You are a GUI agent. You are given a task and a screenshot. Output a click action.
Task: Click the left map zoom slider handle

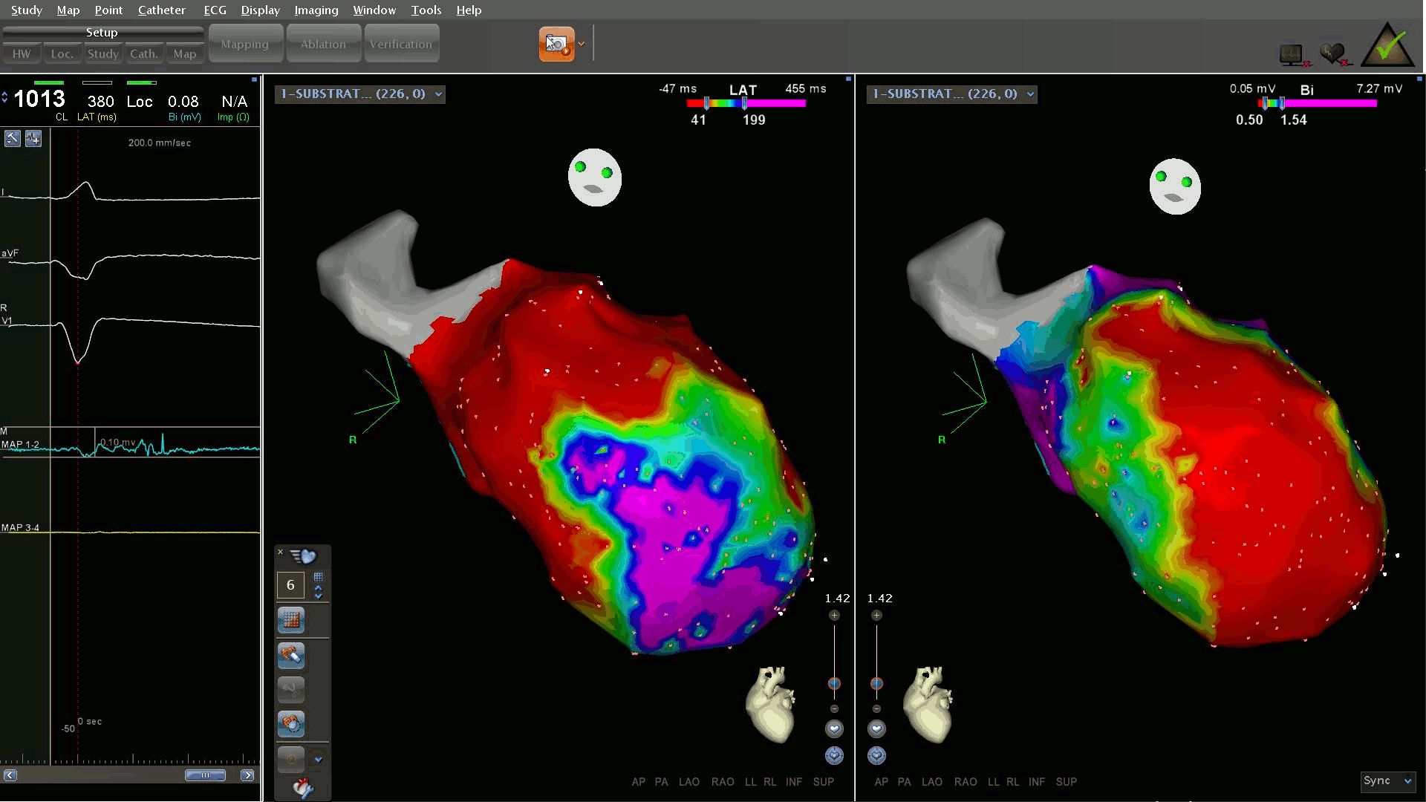click(834, 683)
